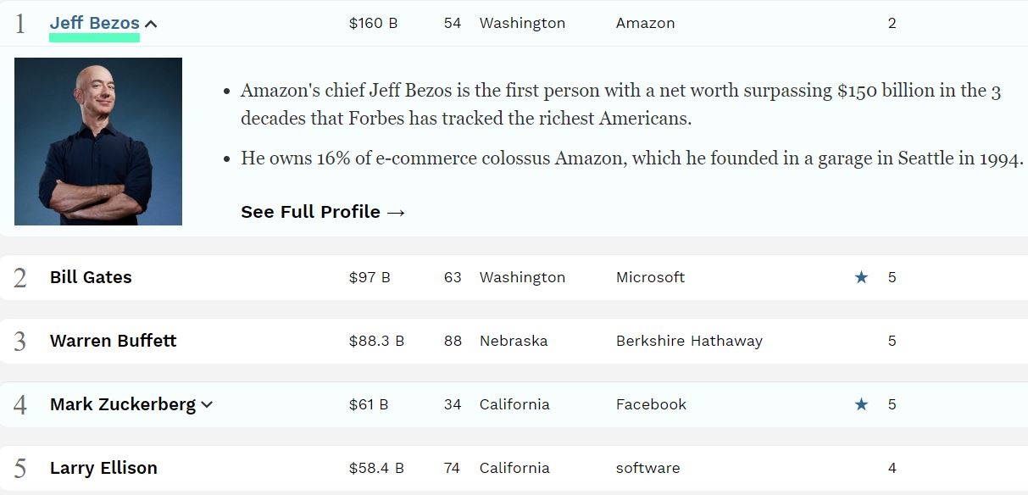Click the star icon in Mark Zuckerberg row
Viewport: 1028px width, 495px height.
[861, 404]
